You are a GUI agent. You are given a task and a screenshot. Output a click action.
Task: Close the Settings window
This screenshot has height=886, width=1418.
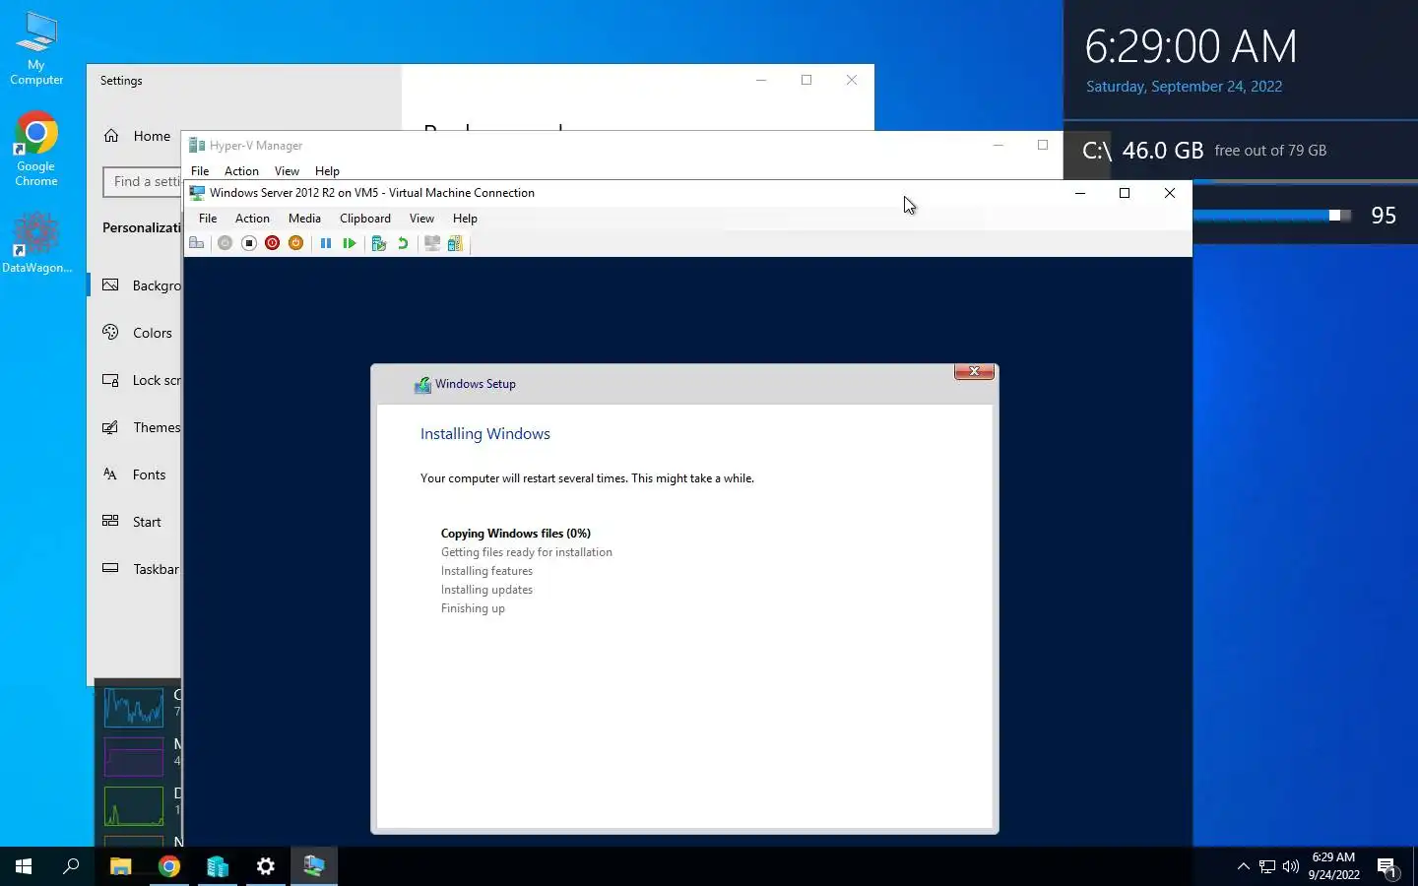[x=852, y=80]
